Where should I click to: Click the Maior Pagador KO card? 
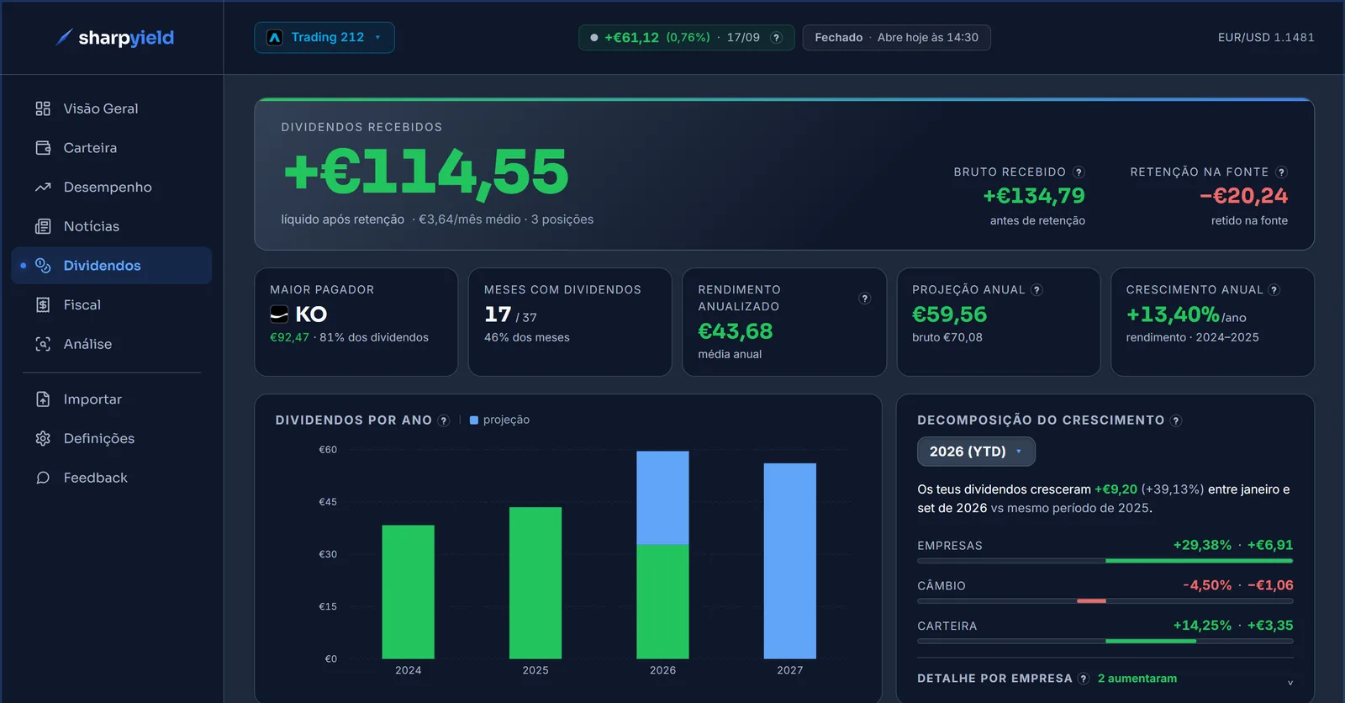[x=356, y=322]
